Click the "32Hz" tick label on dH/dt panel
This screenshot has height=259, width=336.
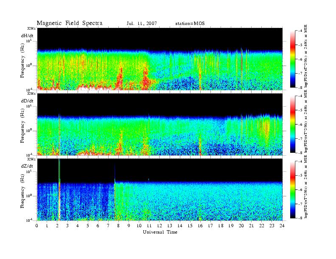pos(31,28)
